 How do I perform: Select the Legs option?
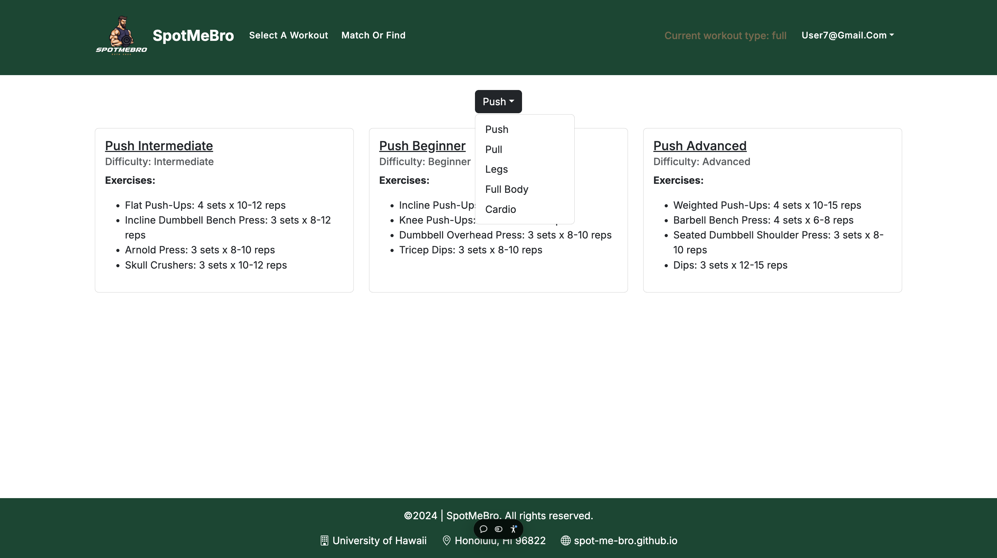(496, 169)
